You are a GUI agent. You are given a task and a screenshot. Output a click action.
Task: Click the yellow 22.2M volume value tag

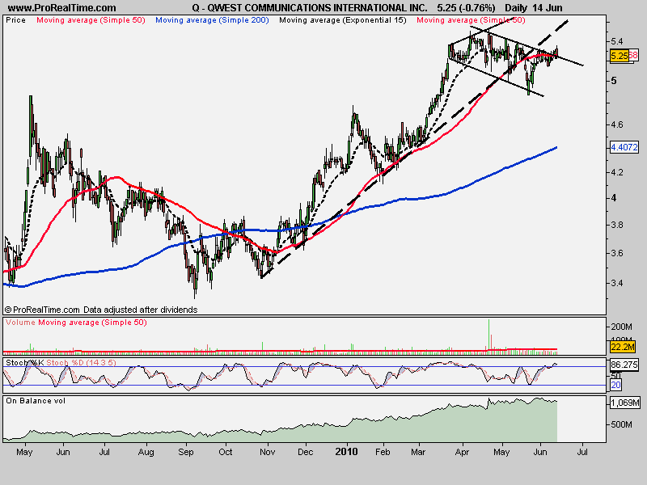coord(623,347)
